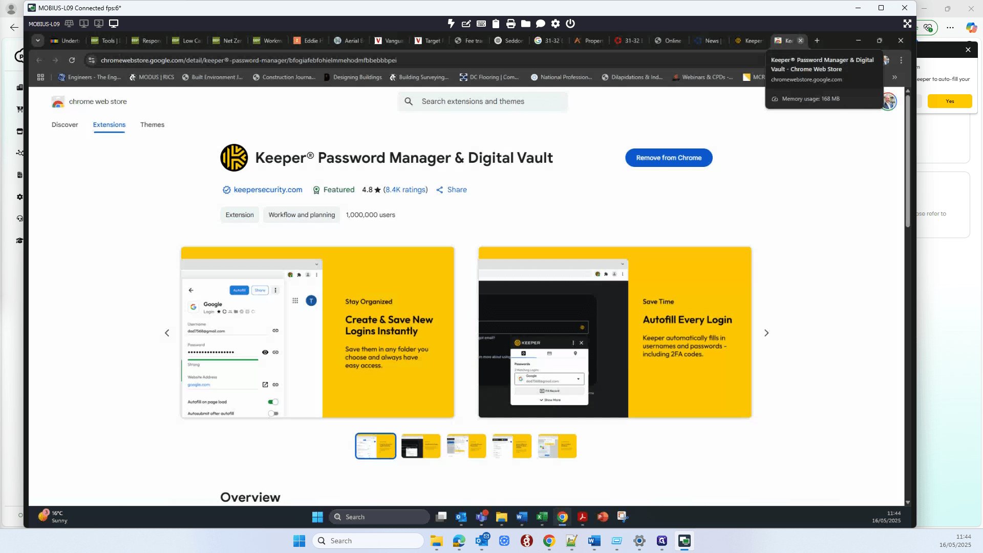Click the Chrome Web Store logo

pyautogui.click(x=58, y=102)
